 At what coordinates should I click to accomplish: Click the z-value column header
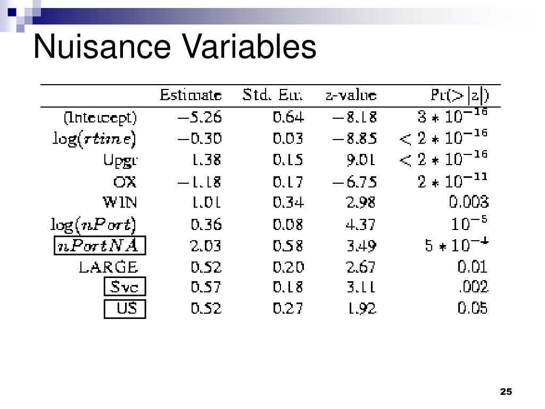351,95
